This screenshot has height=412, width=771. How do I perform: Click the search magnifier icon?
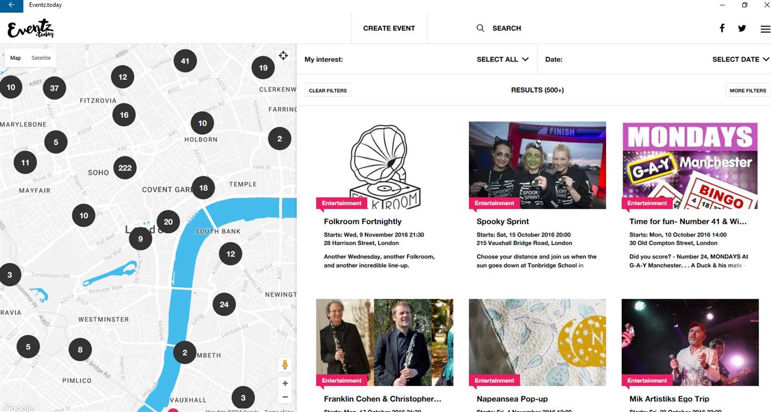[480, 28]
